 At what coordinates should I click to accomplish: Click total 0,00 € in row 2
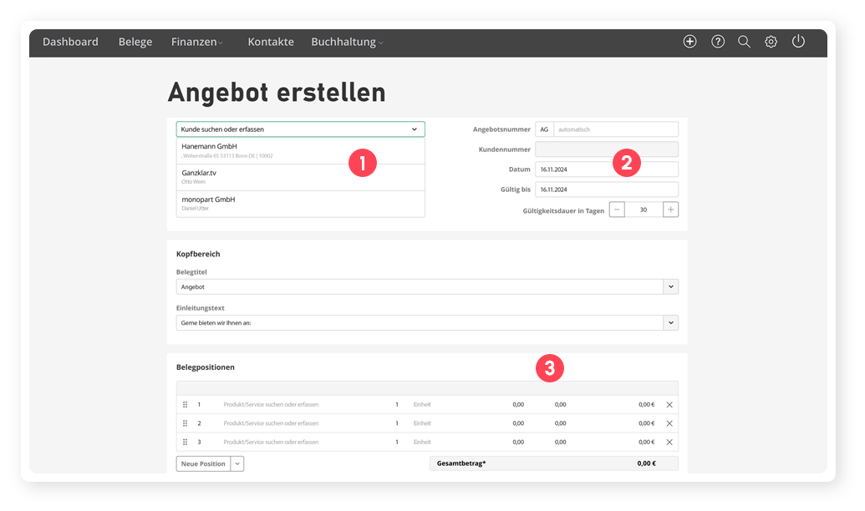click(x=647, y=423)
